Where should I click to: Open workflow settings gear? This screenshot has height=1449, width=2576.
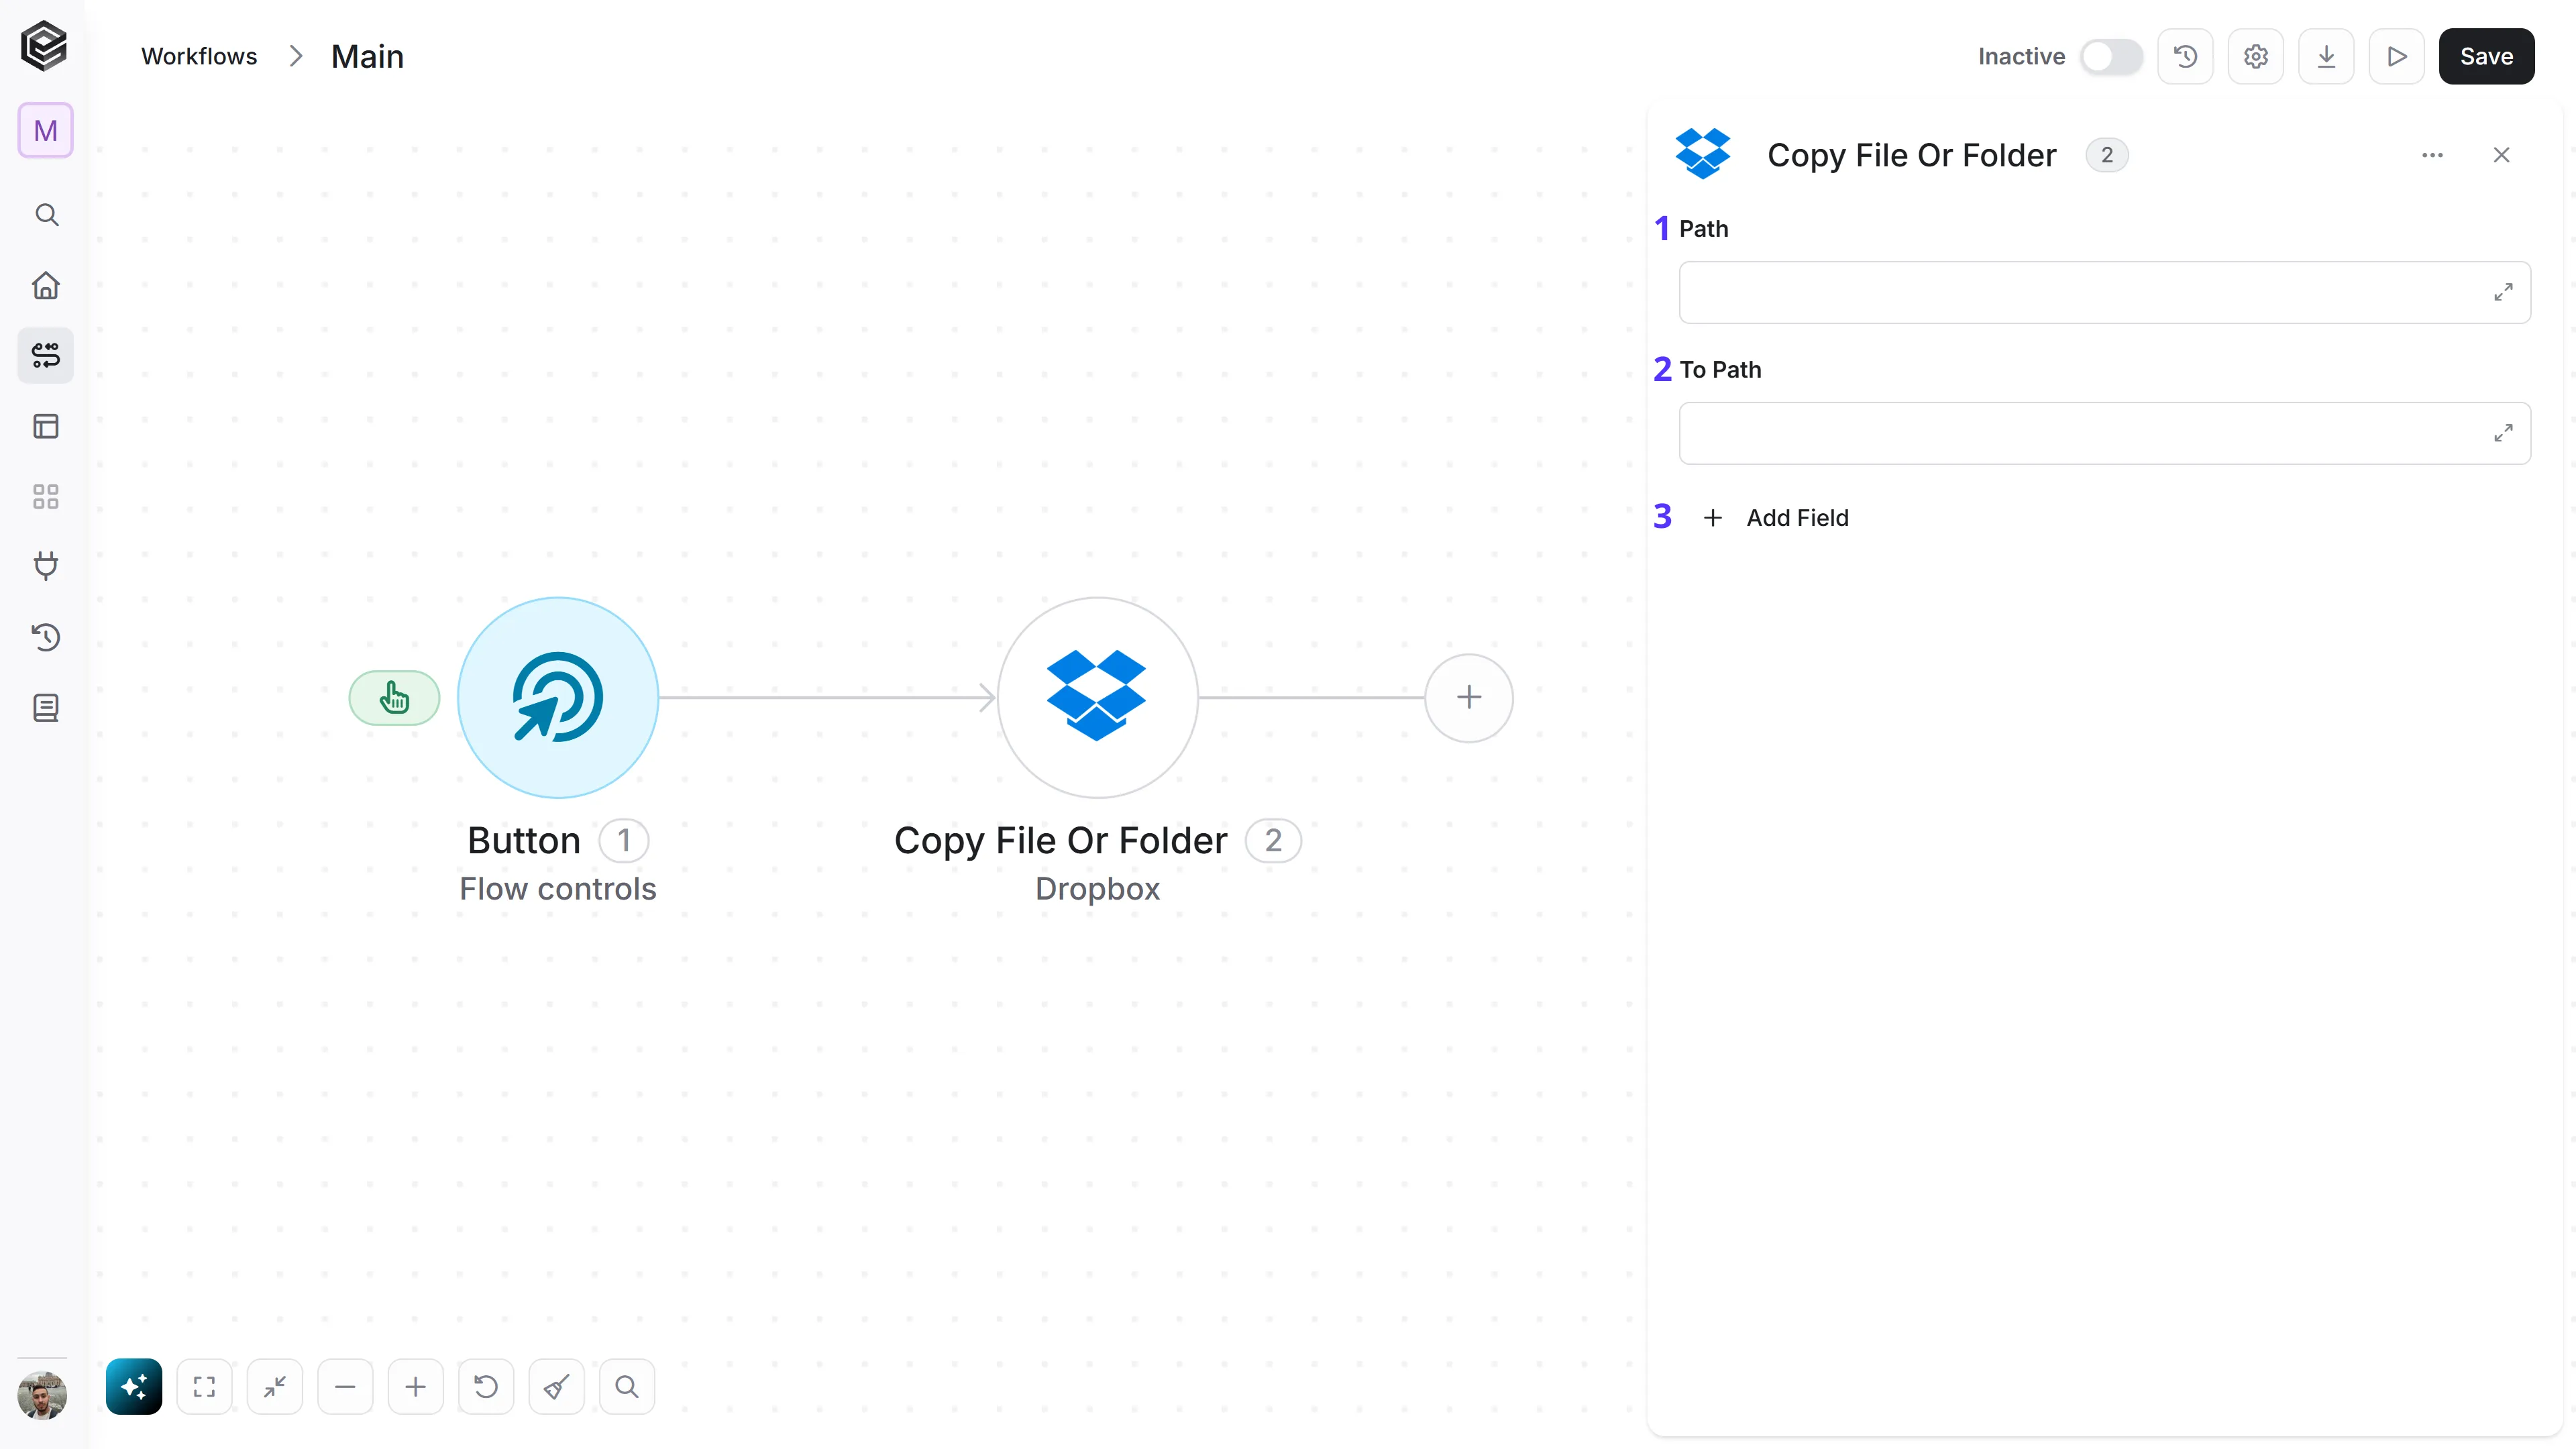(2256, 57)
